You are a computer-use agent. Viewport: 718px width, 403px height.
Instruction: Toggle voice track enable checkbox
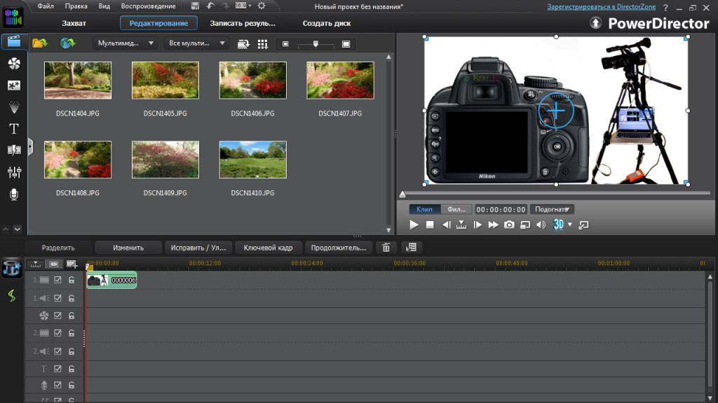(57, 386)
